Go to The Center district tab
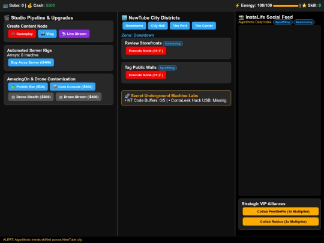Image resolution: width=324 pixels, height=243 pixels. pyautogui.click(x=204, y=26)
